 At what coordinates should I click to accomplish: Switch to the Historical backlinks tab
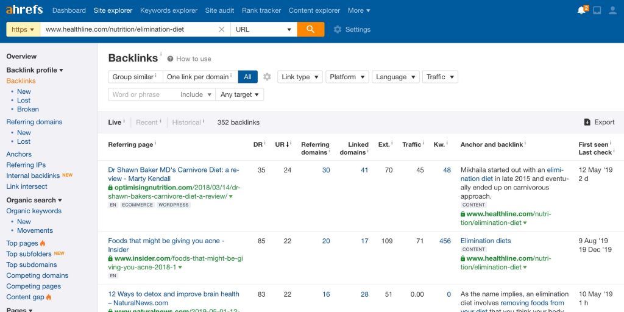186,122
